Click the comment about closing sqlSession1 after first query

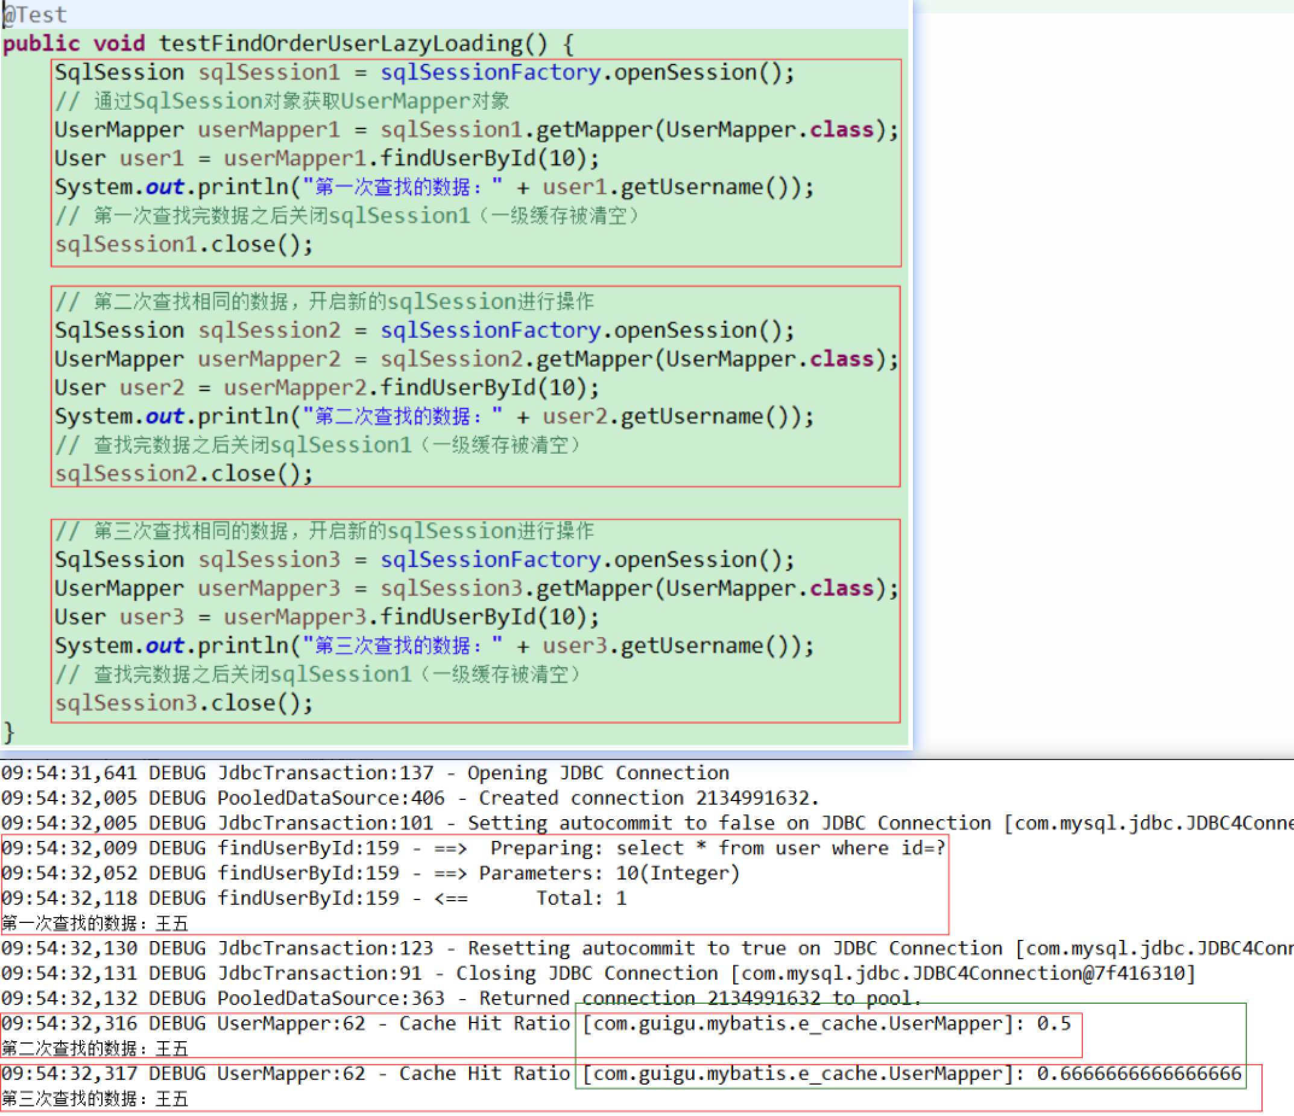click(x=347, y=216)
